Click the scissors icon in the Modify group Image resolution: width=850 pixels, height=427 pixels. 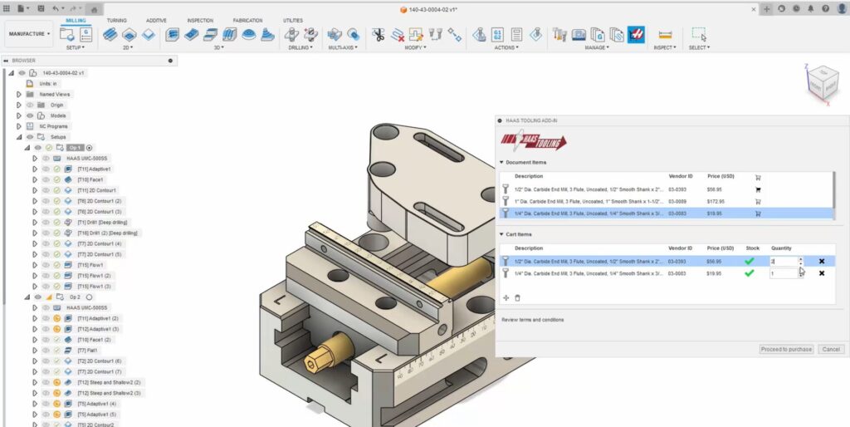[x=379, y=35]
